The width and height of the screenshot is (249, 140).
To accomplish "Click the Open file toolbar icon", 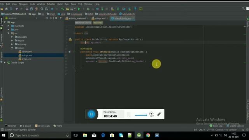I will click(2, 9).
